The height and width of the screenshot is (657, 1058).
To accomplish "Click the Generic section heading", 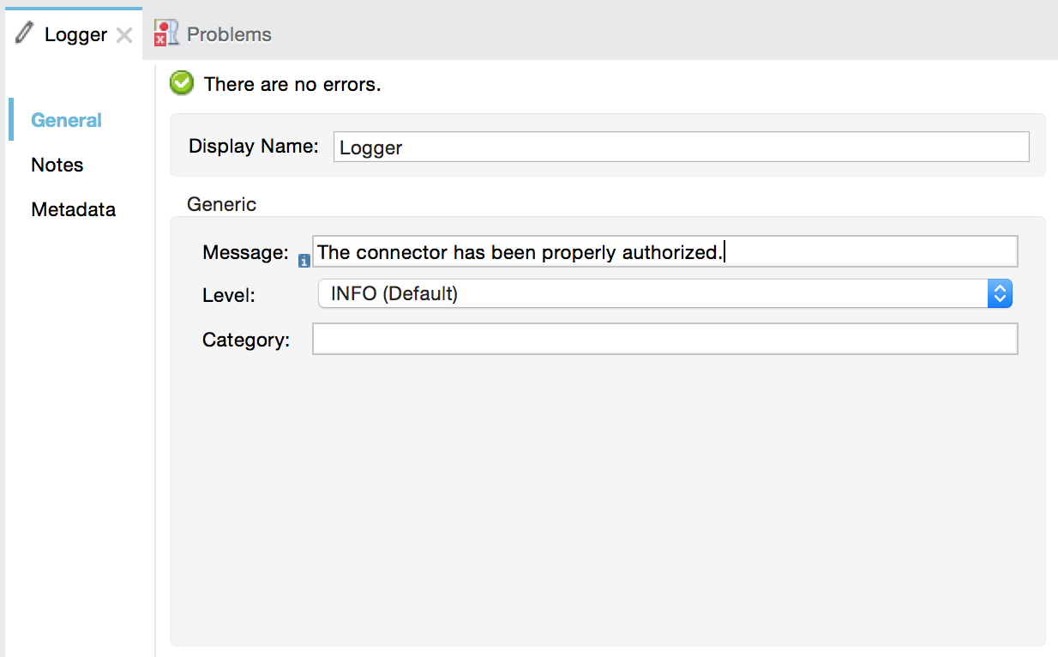I will [x=221, y=204].
